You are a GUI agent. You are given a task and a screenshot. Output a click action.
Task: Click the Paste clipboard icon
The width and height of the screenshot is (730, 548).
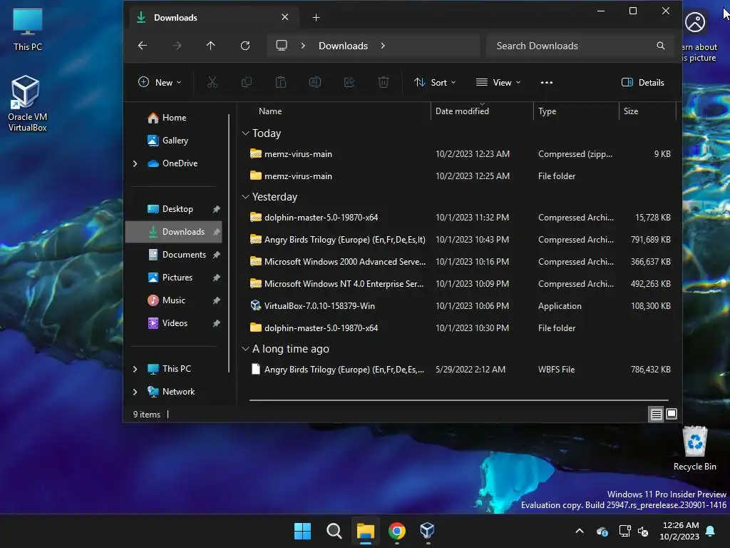(281, 83)
